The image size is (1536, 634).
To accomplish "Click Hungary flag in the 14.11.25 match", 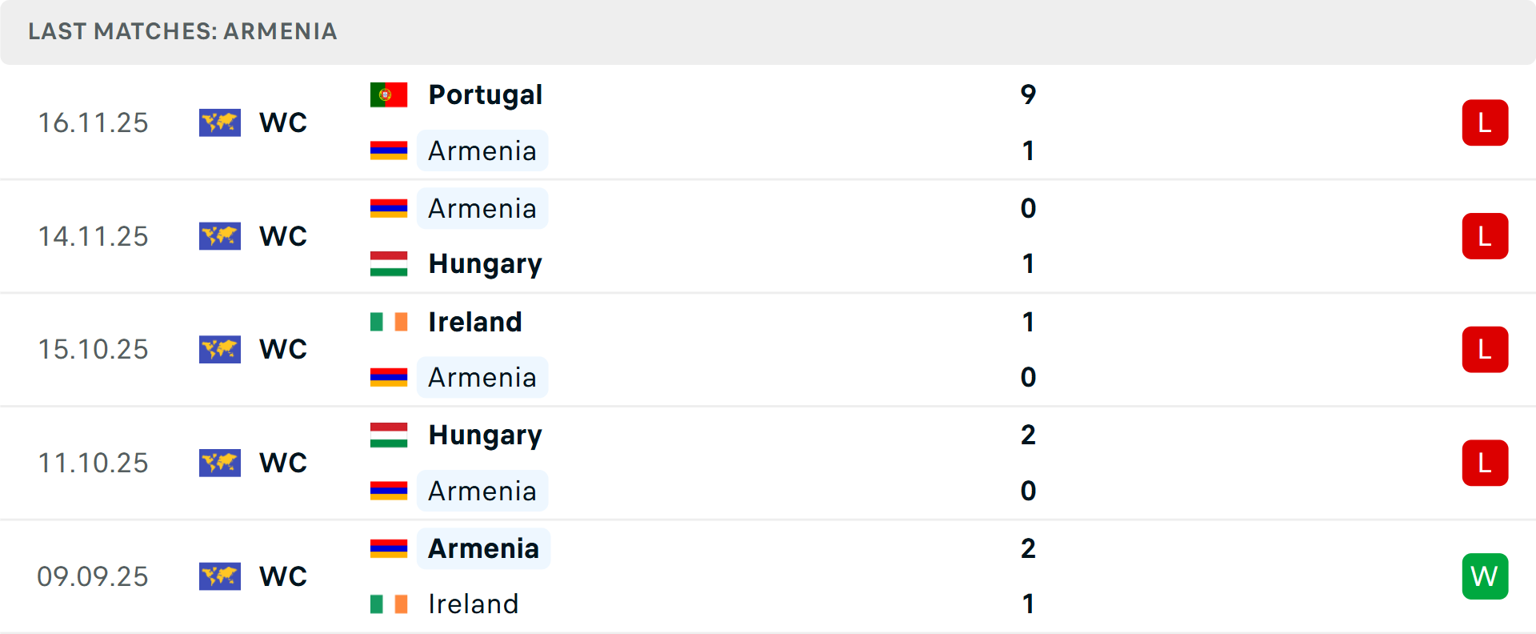I will (x=389, y=263).
